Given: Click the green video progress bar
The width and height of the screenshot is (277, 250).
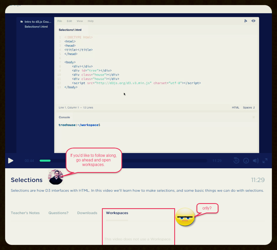Looking at the screenshot, I should 45,161.
